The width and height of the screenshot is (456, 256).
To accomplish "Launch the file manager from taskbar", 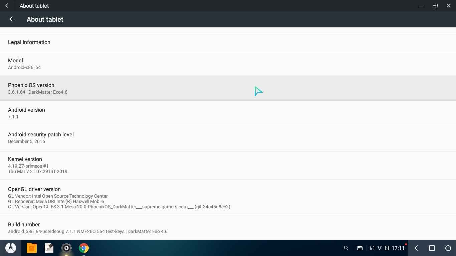I will point(32,248).
